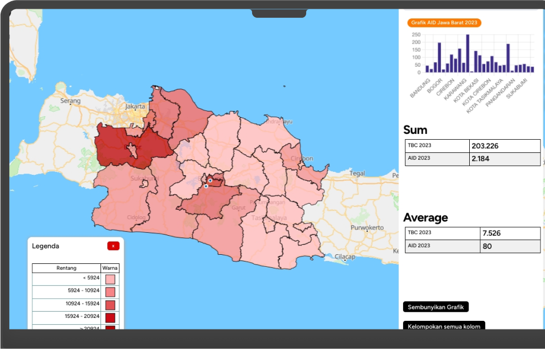Select the Grafik AID Jawa Barat 2023 label
The width and height of the screenshot is (545, 349).
coord(444,23)
